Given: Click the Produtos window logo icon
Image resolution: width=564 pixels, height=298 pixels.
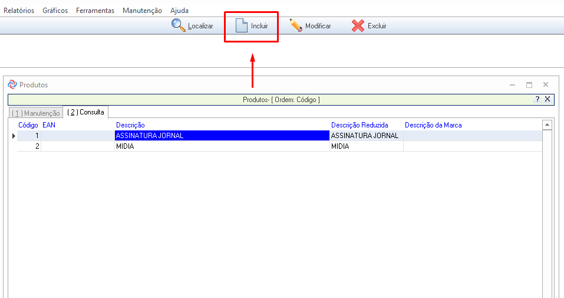Looking at the screenshot, I should (x=12, y=84).
